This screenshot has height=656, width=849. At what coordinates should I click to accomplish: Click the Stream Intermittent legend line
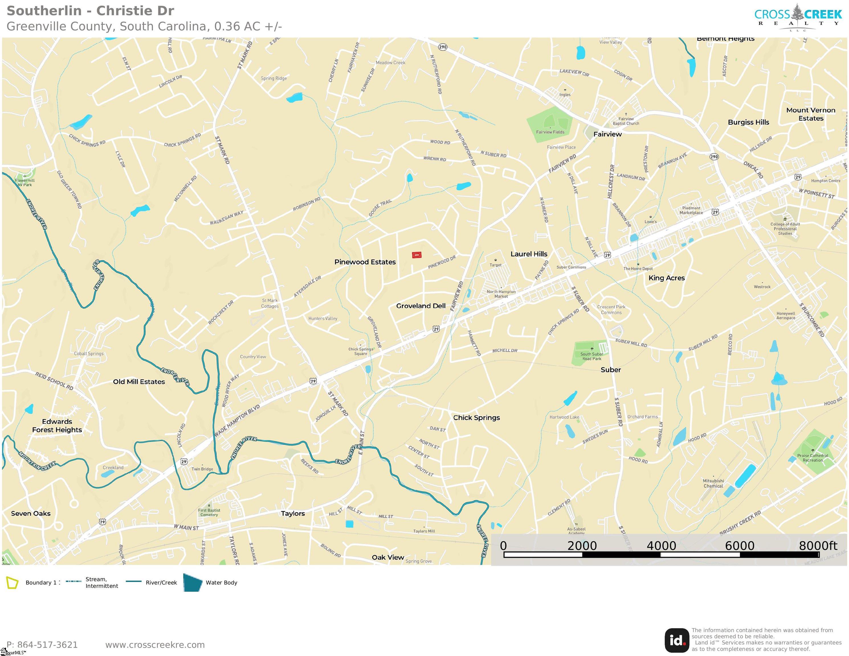click(74, 581)
